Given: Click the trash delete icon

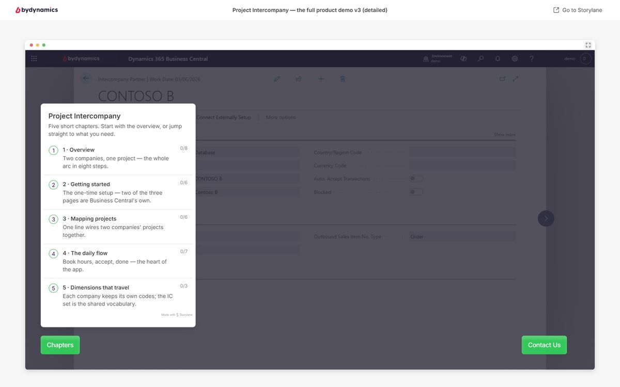Looking at the screenshot, I should tap(343, 79).
